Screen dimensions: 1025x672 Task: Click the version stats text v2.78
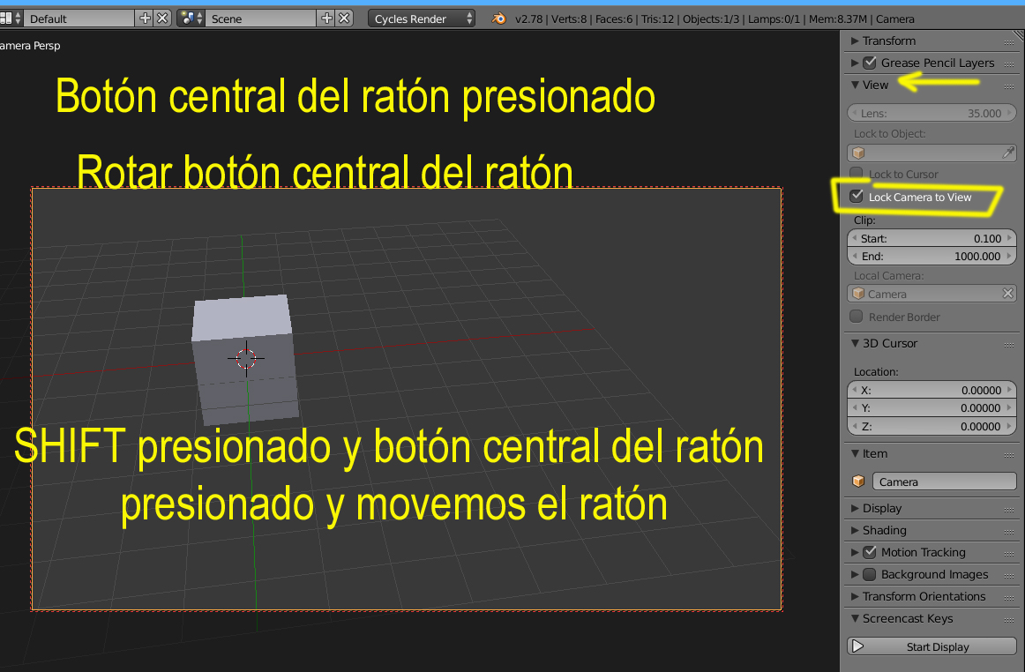pos(529,19)
